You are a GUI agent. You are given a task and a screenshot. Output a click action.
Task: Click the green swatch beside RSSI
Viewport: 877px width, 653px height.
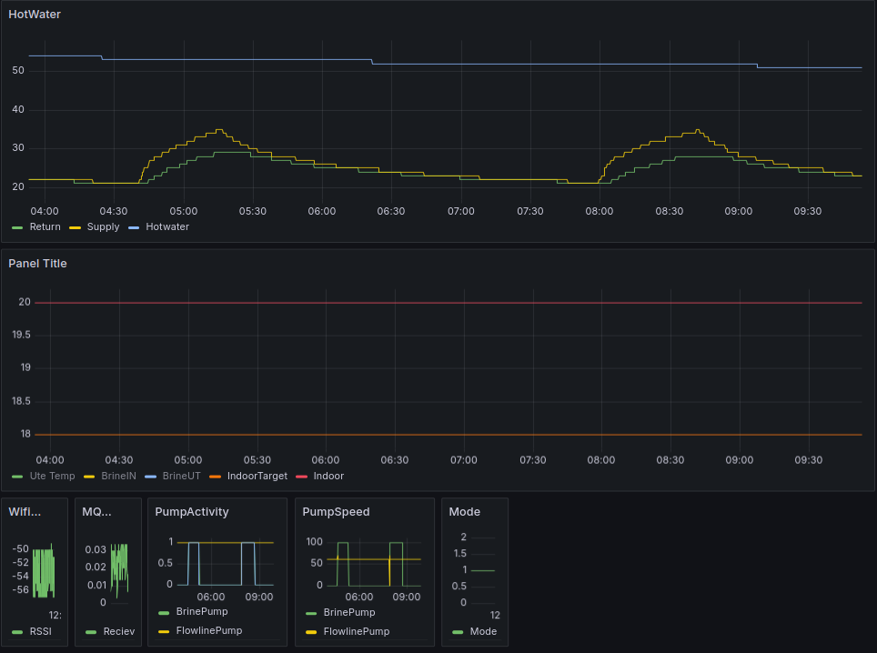coord(17,632)
